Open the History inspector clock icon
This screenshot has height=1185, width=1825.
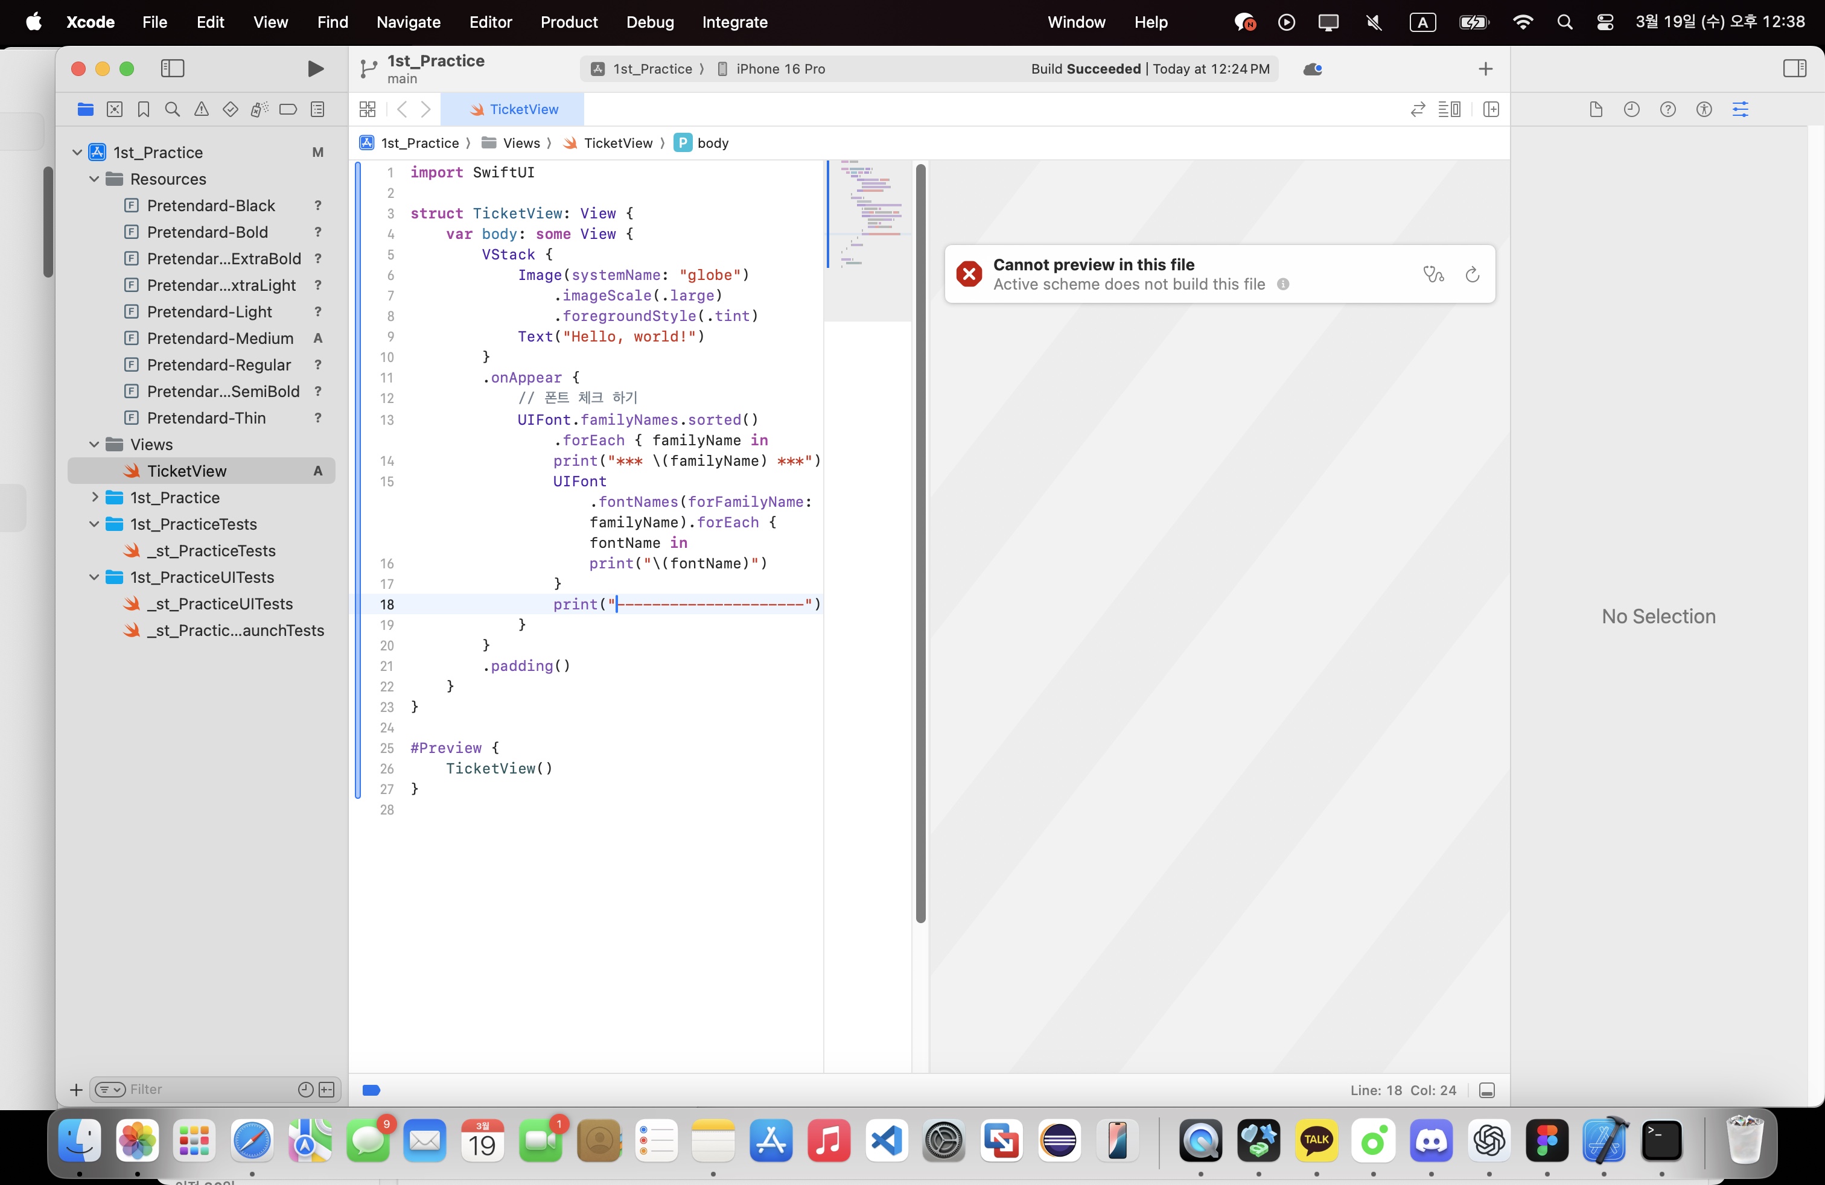coord(1632,110)
